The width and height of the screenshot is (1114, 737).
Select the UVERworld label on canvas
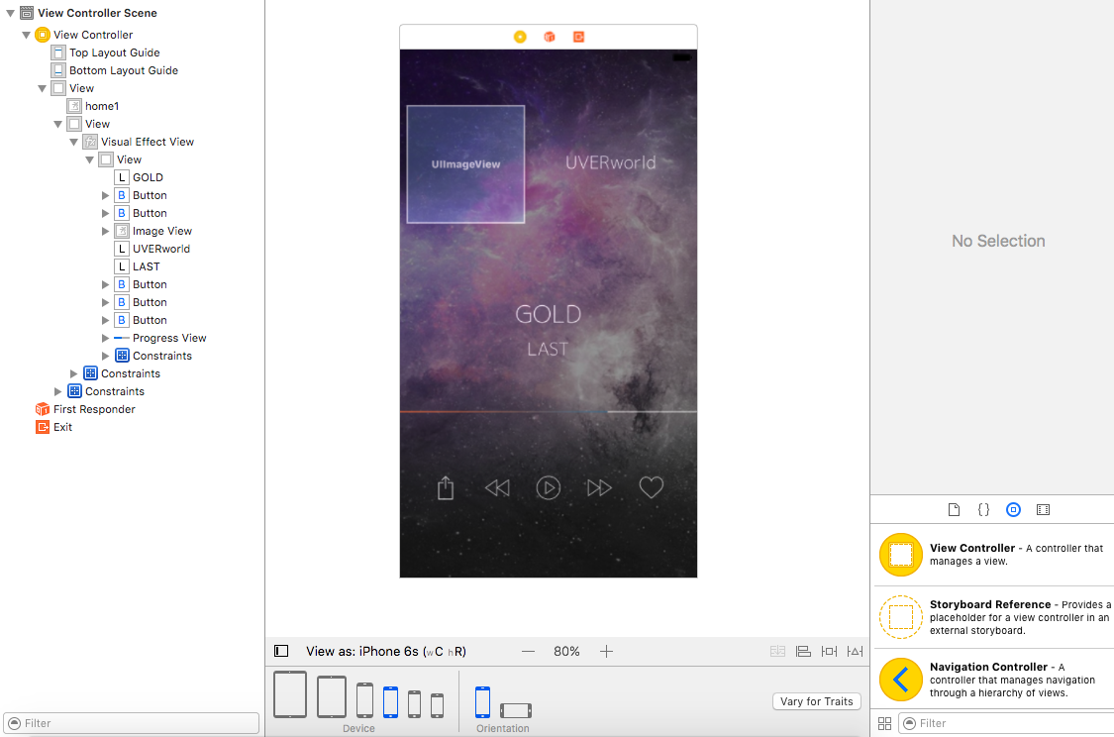[610, 162]
